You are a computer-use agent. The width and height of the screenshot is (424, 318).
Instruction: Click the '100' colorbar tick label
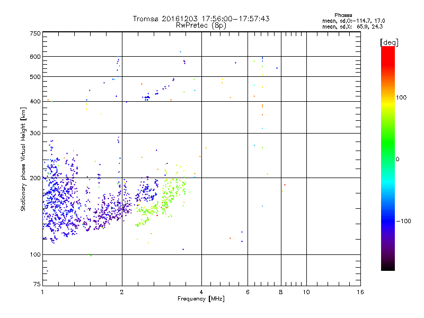tap(401, 98)
